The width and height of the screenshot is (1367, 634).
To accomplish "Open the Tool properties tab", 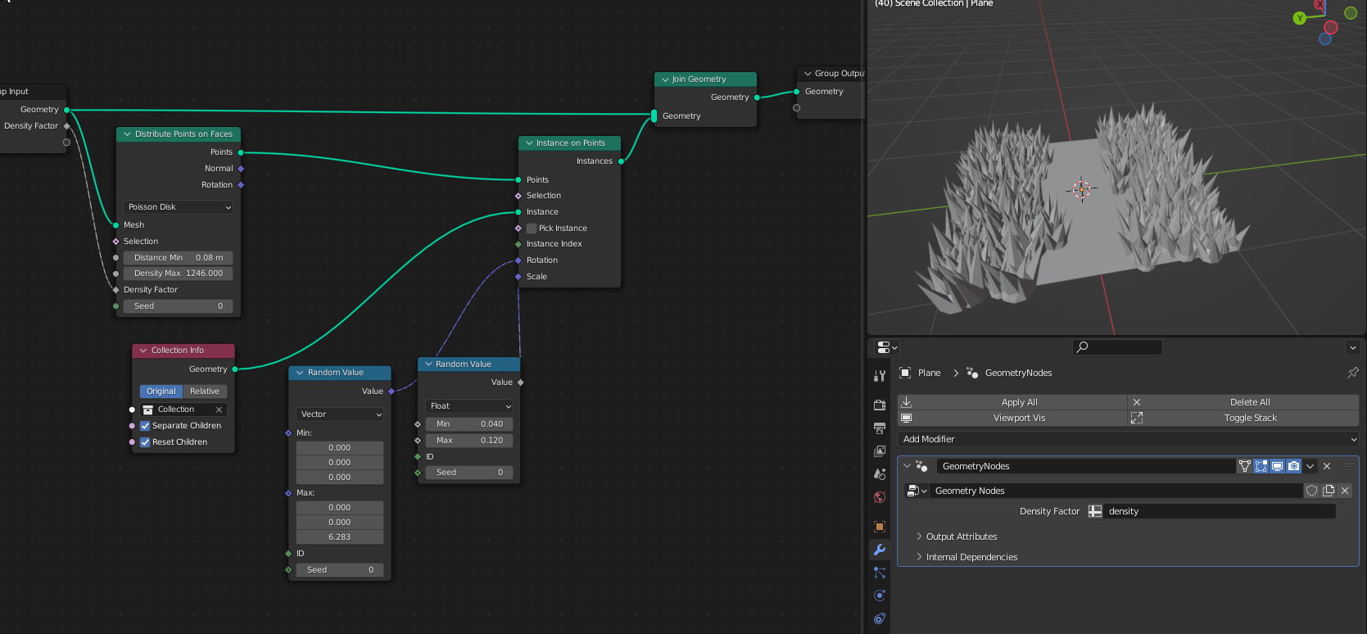I will (880, 376).
